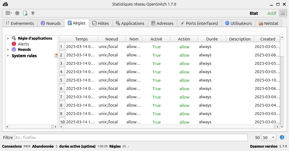Click the tree panel's left scroll arrow

[7, 127]
